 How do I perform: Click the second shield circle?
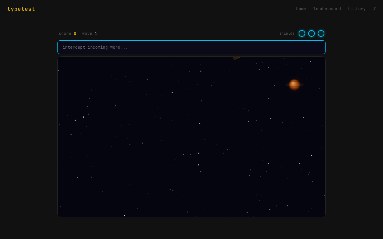[x=311, y=33]
